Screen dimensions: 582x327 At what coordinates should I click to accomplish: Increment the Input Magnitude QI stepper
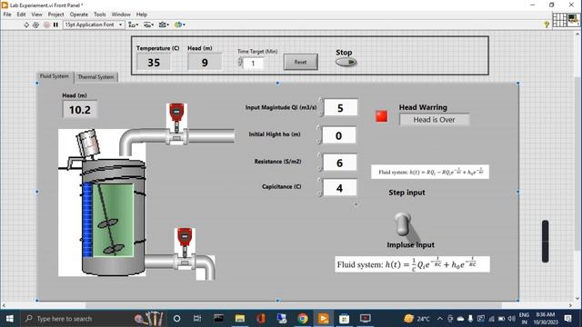click(320, 101)
